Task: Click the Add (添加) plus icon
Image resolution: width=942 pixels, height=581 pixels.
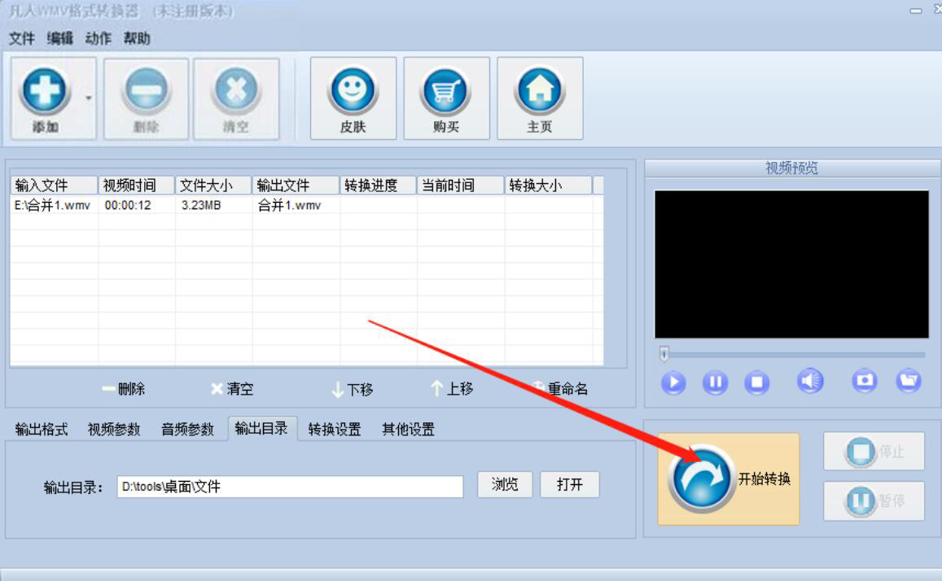Action: pyautogui.click(x=45, y=90)
